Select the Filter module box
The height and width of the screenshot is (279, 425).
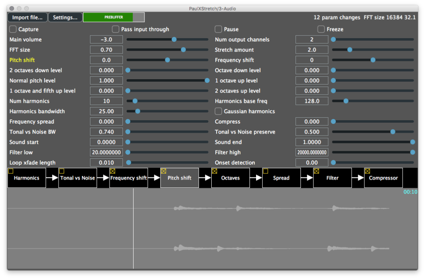click(332, 178)
